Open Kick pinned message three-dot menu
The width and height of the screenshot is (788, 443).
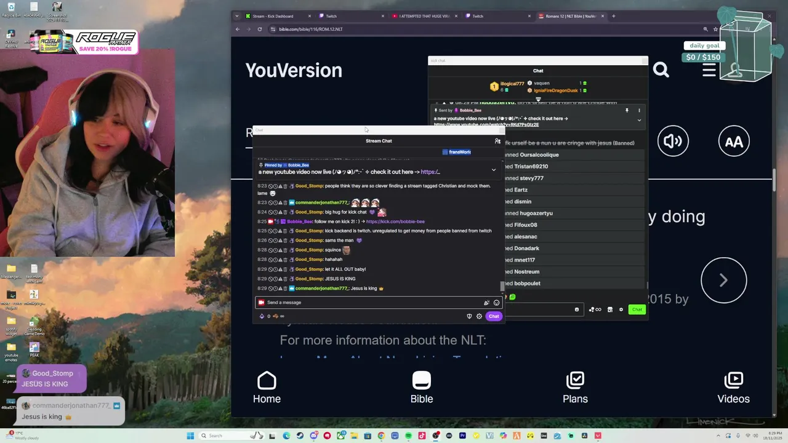click(x=639, y=111)
